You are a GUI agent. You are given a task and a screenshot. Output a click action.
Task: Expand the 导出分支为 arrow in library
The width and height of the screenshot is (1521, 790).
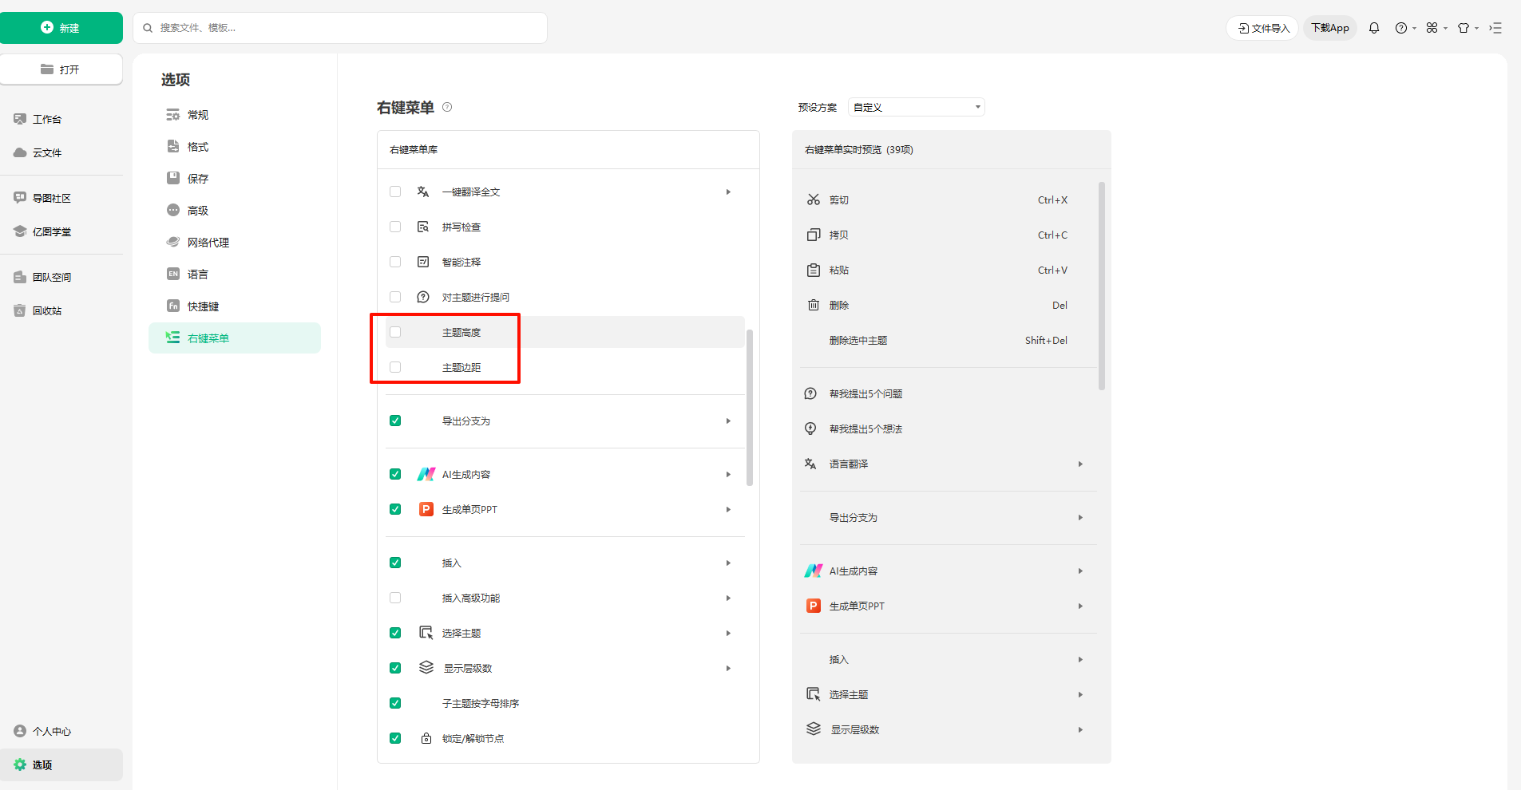(728, 421)
